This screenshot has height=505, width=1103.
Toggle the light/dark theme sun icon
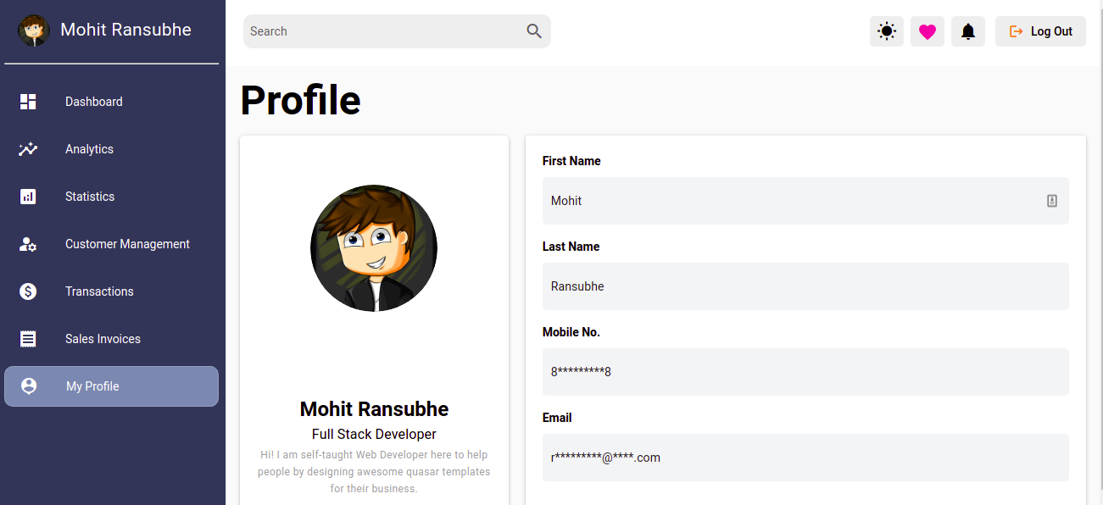(887, 31)
